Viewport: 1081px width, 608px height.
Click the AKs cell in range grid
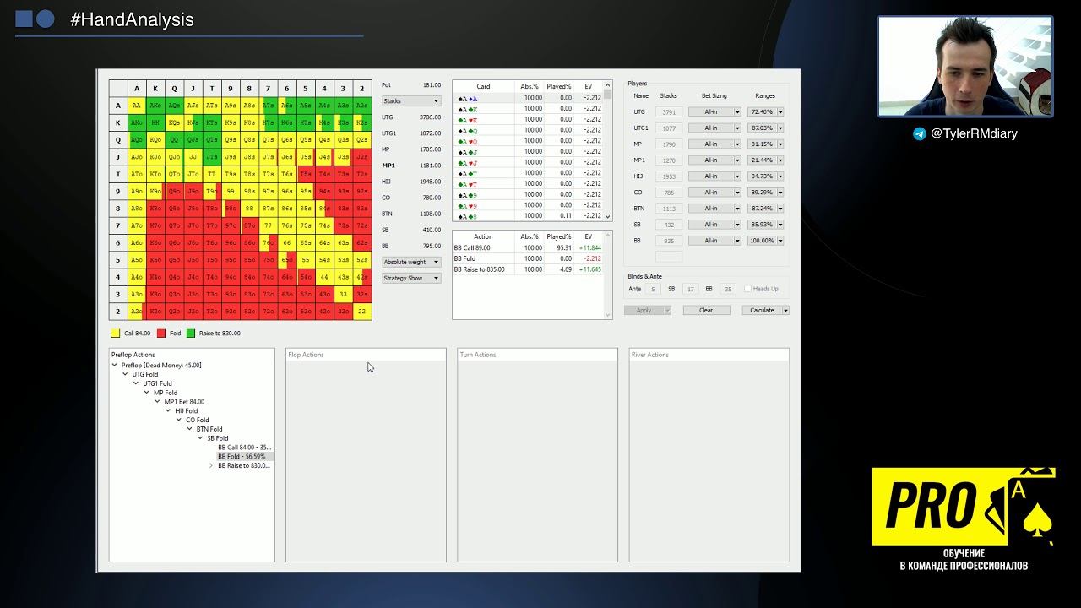(155, 106)
